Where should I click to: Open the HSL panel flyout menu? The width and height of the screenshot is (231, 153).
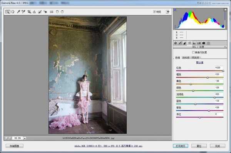pyautogui.click(x=226, y=47)
